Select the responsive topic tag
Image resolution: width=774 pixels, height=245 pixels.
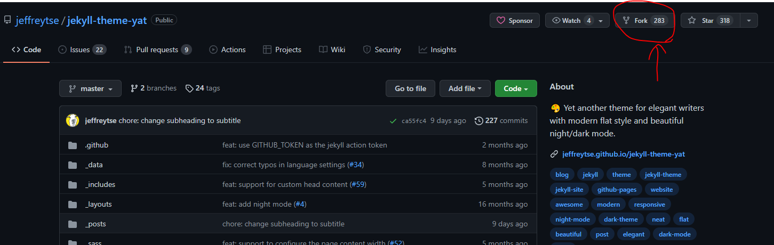[x=650, y=205]
